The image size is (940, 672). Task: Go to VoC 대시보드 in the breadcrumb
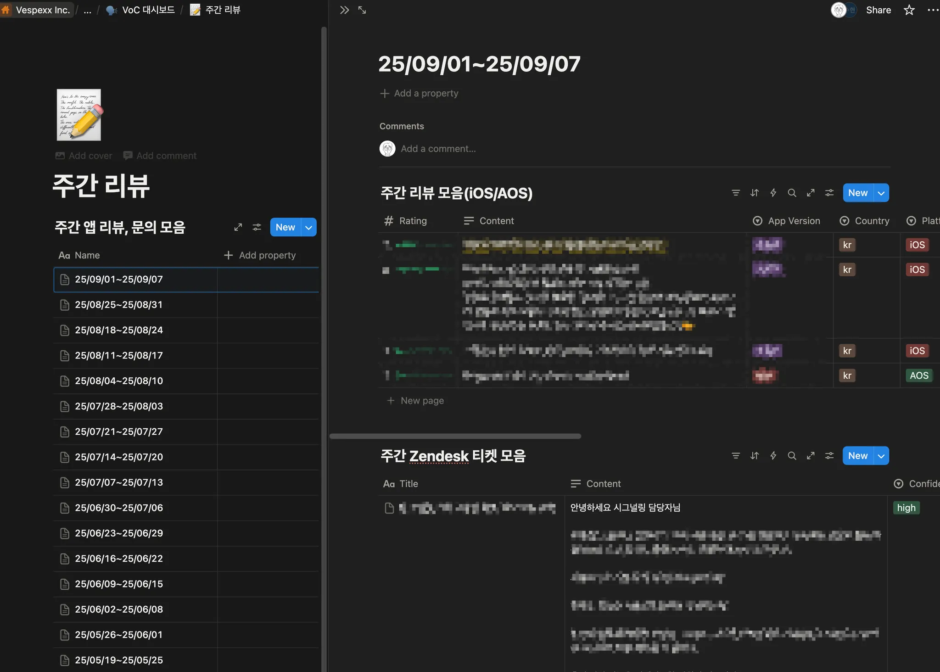148,10
